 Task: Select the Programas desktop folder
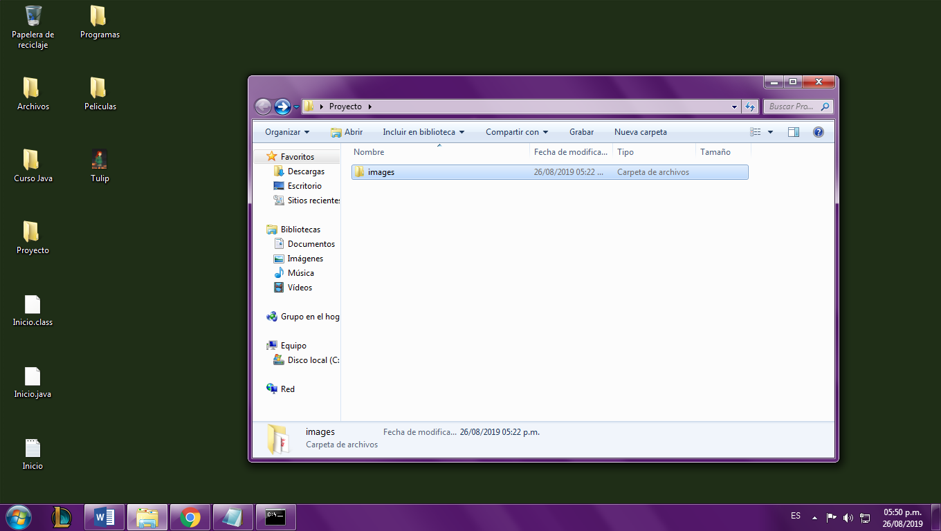[x=100, y=23]
